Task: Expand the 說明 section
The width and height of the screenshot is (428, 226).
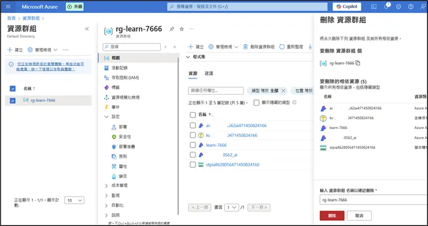Action: [106, 215]
